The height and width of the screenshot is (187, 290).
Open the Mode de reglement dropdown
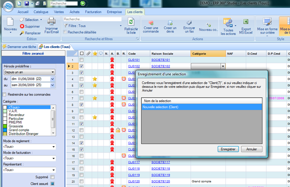(x=29, y=147)
